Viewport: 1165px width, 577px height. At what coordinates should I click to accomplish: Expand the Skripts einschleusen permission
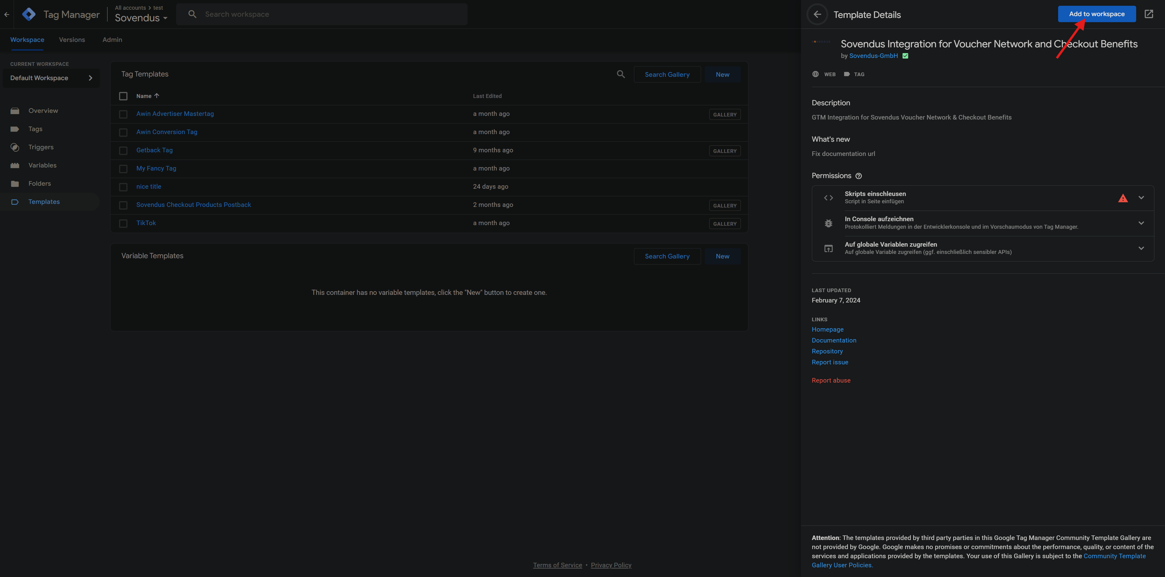pyautogui.click(x=1141, y=198)
